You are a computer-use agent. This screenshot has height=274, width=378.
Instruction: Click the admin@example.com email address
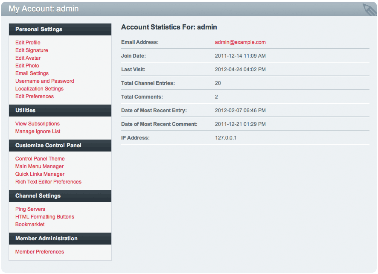(240, 42)
